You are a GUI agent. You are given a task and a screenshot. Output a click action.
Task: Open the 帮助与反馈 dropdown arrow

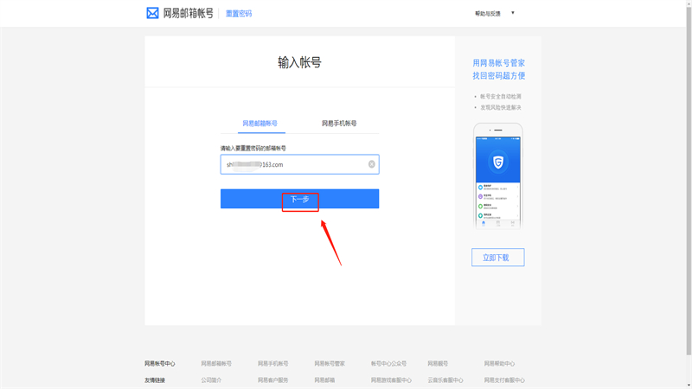coord(512,13)
